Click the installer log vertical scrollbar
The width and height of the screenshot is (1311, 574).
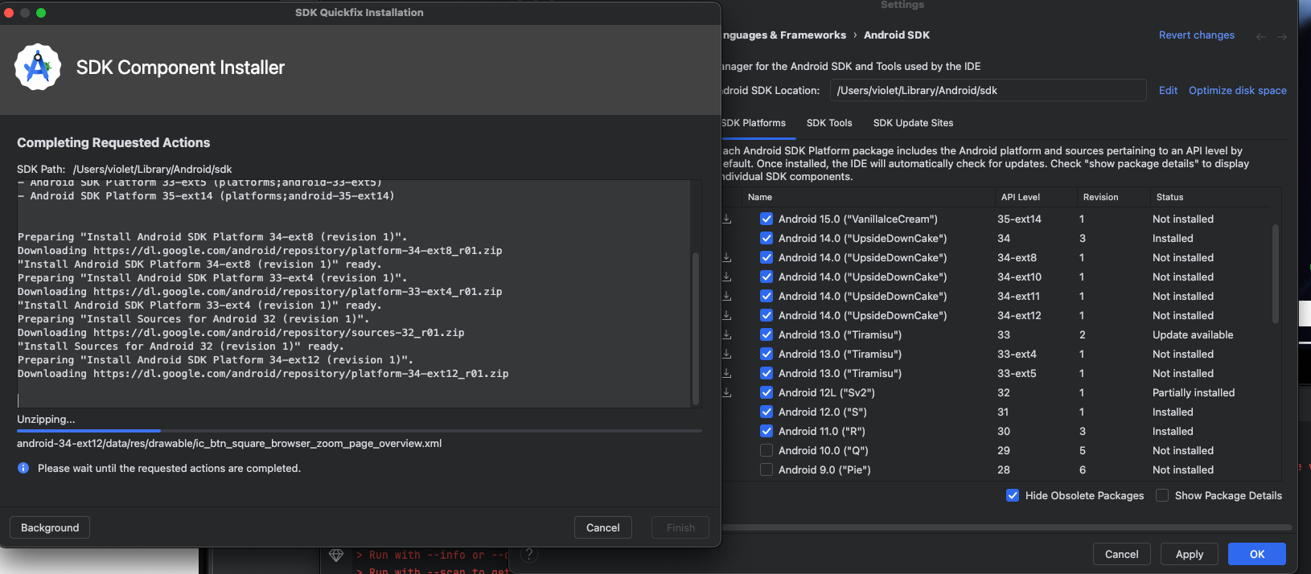coord(696,328)
